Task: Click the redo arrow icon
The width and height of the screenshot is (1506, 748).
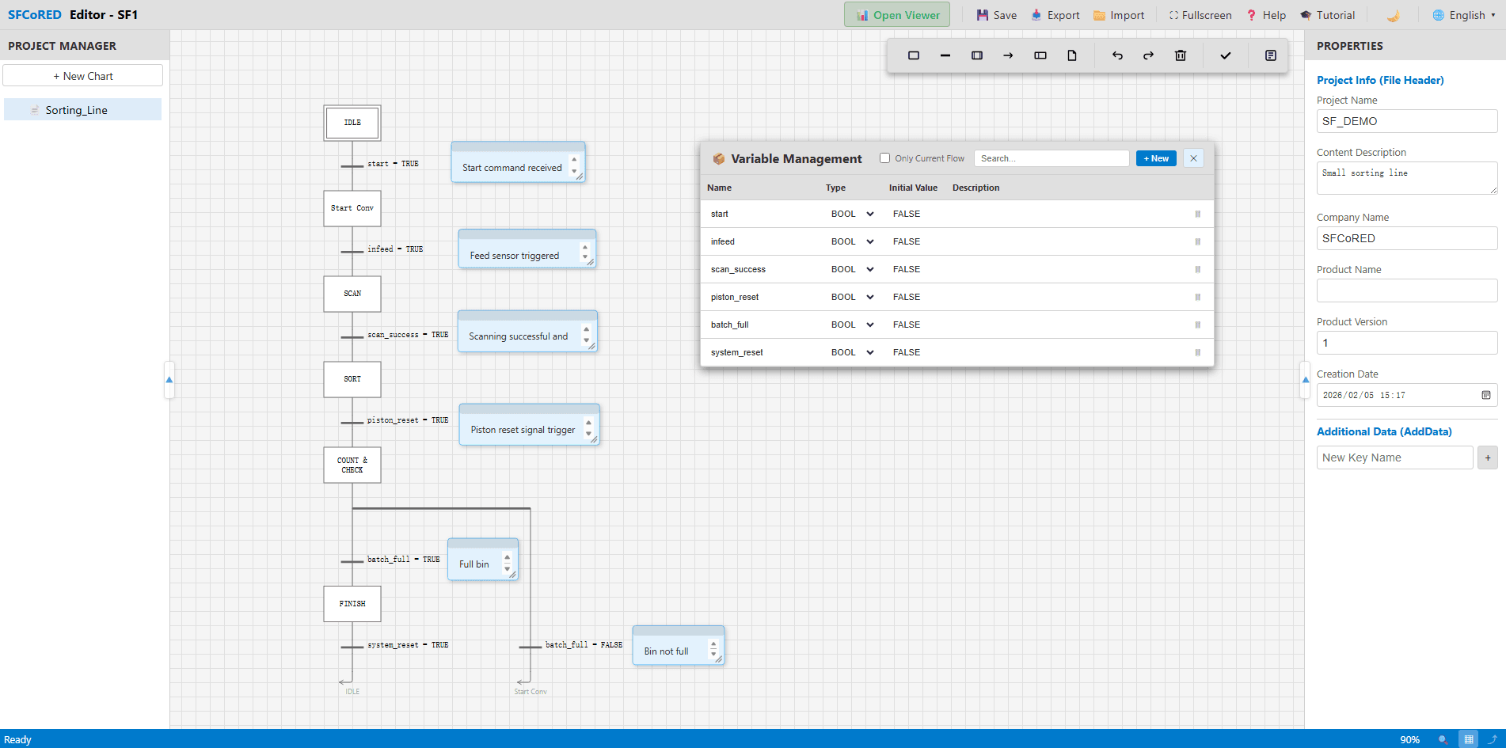Action: point(1148,55)
